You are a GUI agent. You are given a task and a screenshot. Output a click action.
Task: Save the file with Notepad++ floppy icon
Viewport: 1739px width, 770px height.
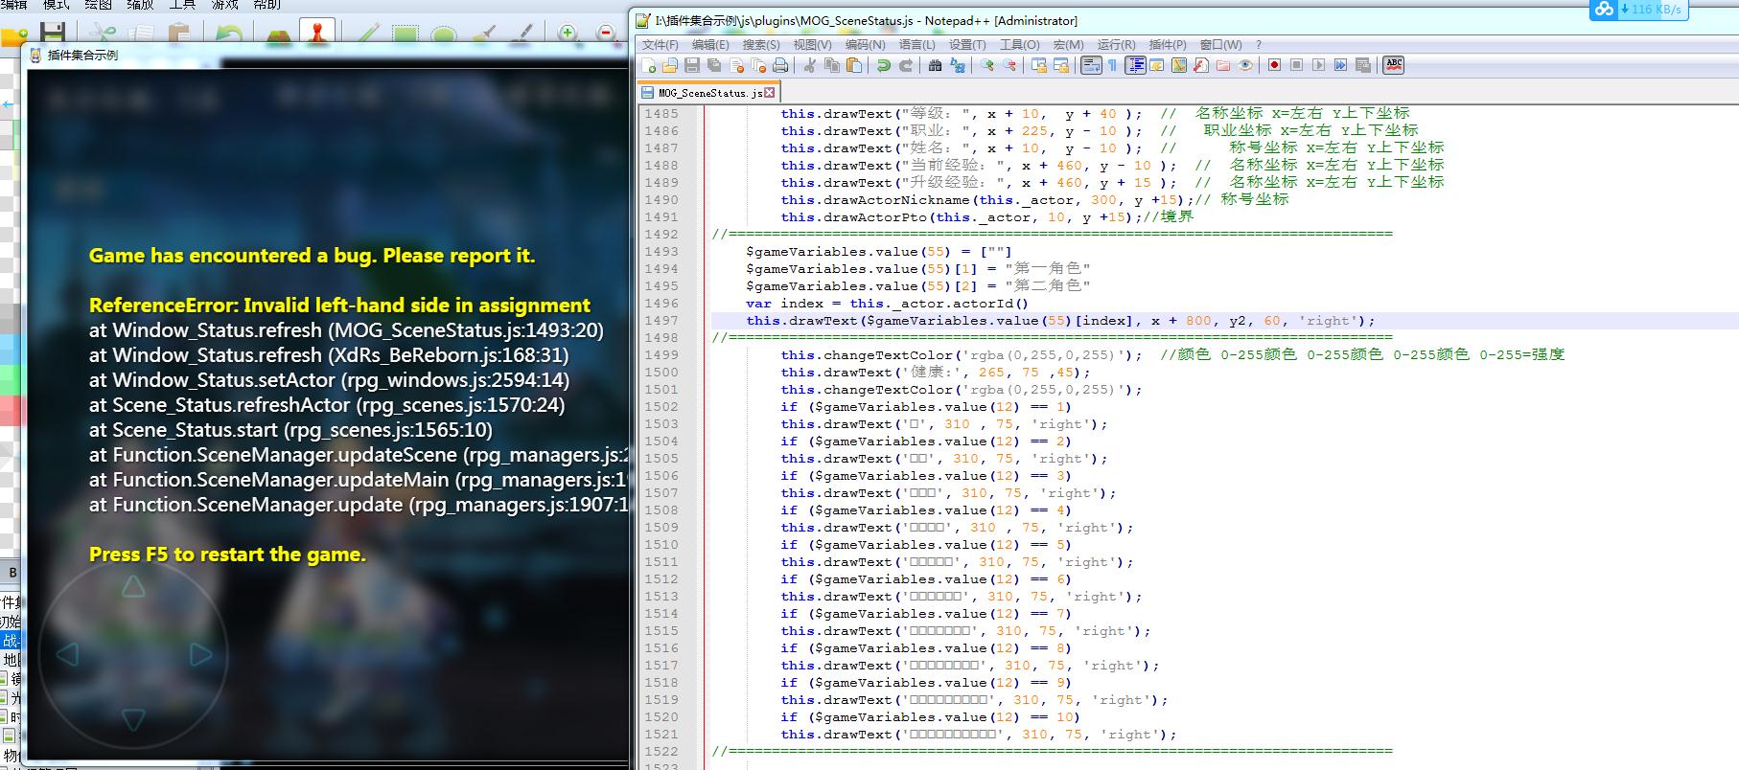692,65
